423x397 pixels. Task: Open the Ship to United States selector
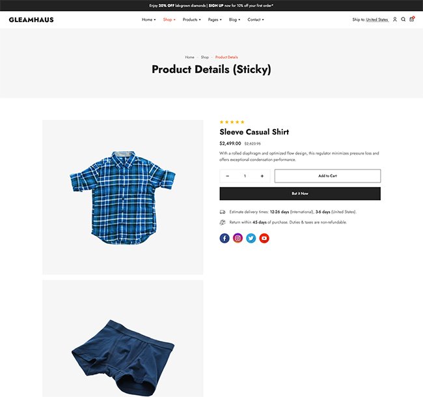tap(377, 20)
